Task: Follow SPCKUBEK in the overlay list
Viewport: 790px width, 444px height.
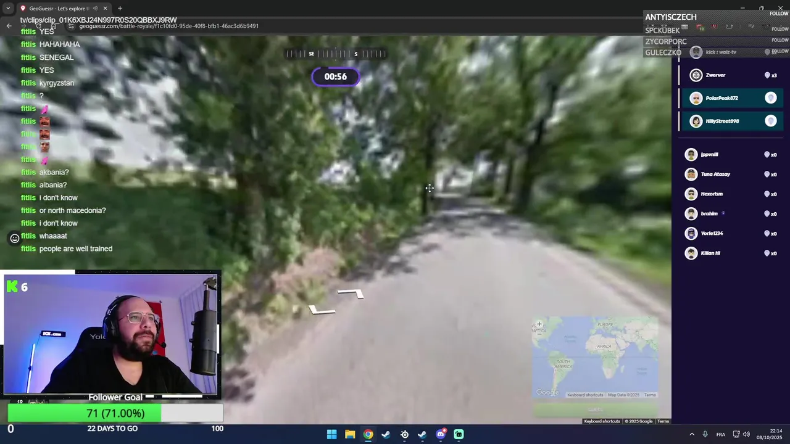Action: 780,29
